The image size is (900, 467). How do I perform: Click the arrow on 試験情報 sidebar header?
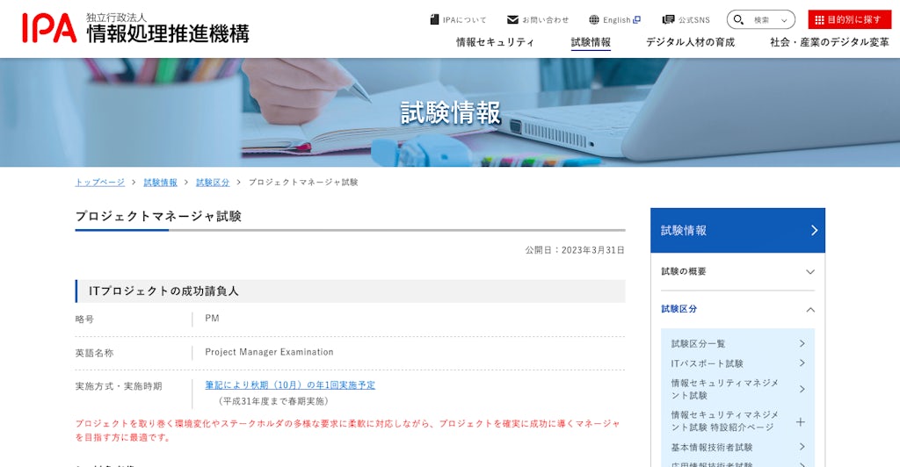point(814,230)
